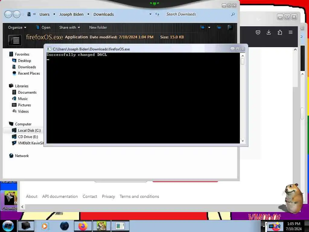This screenshot has width=309, height=232.
Task: Open the address bar history dropdown arrow
Action: [150, 14]
